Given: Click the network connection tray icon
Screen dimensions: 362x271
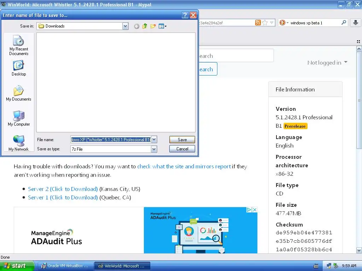Looking at the screenshot, I should (329, 266).
